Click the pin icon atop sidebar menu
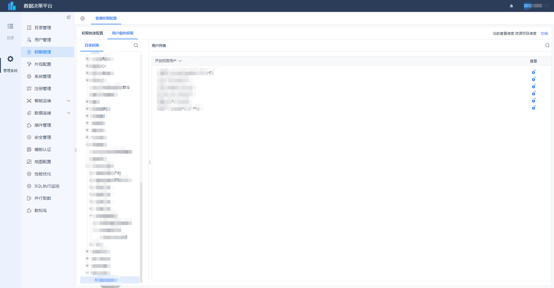 pos(69,17)
